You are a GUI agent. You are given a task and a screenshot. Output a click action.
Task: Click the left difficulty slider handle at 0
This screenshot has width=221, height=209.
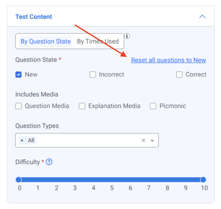[19, 180]
